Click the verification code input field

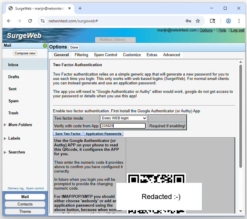[123, 126]
